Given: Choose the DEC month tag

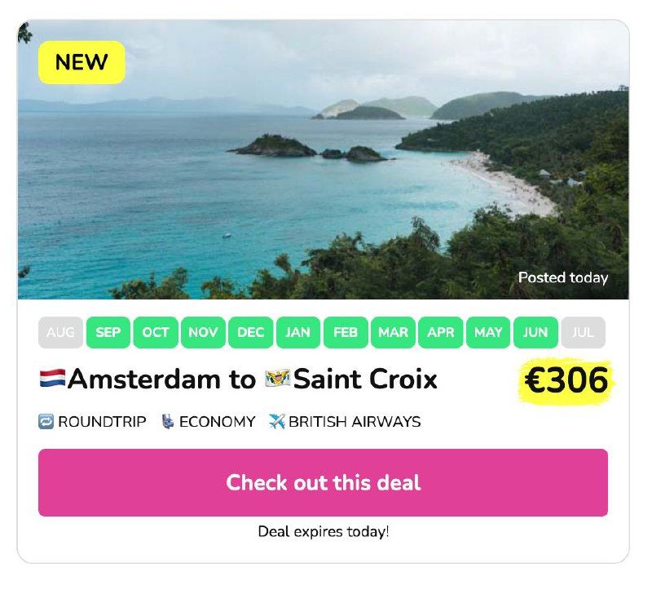Looking at the screenshot, I should [251, 332].
